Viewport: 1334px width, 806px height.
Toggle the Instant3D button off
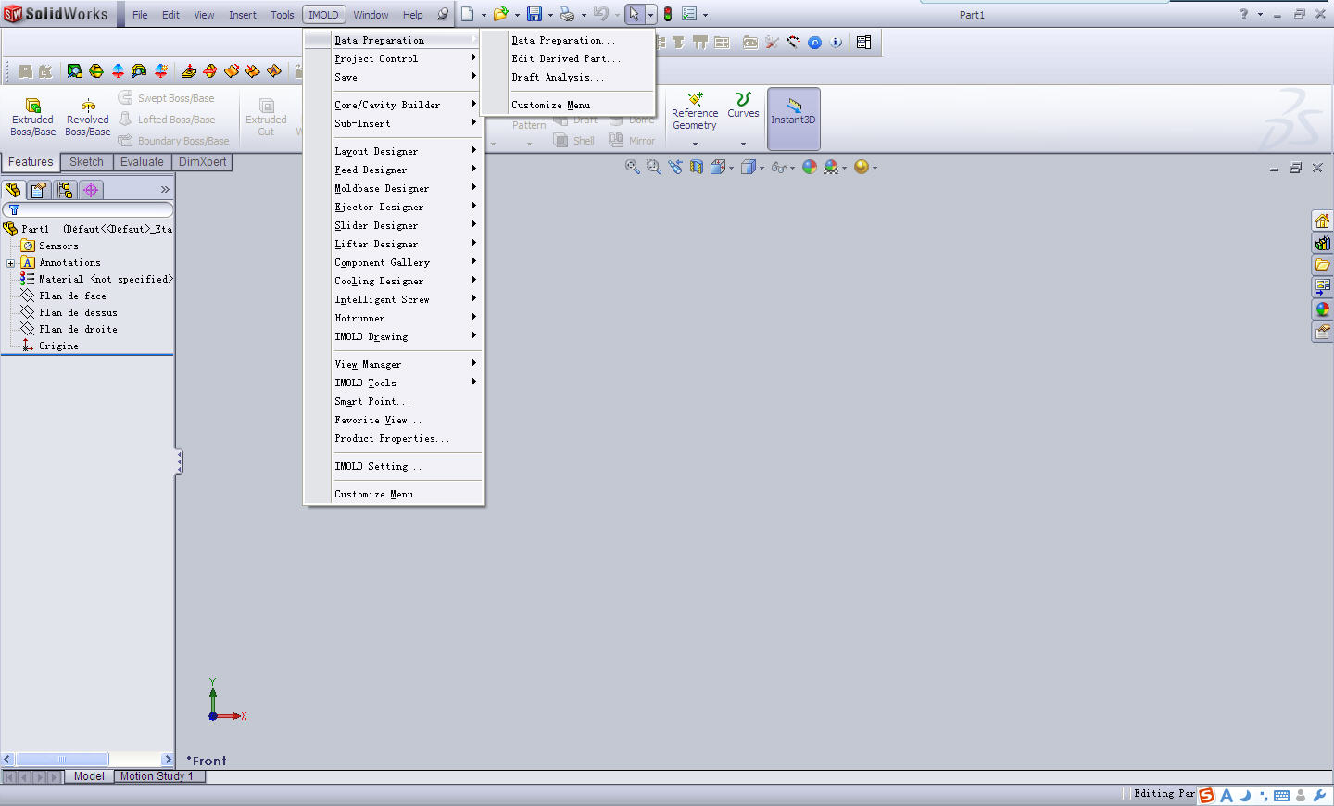pos(793,118)
